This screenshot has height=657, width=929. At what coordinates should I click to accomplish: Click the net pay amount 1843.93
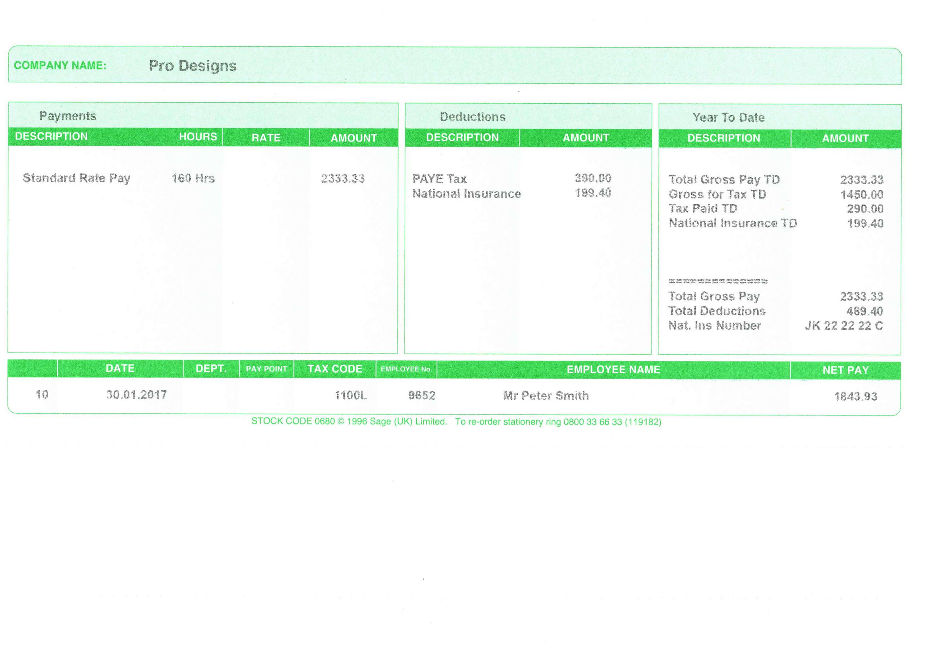point(855,397)
